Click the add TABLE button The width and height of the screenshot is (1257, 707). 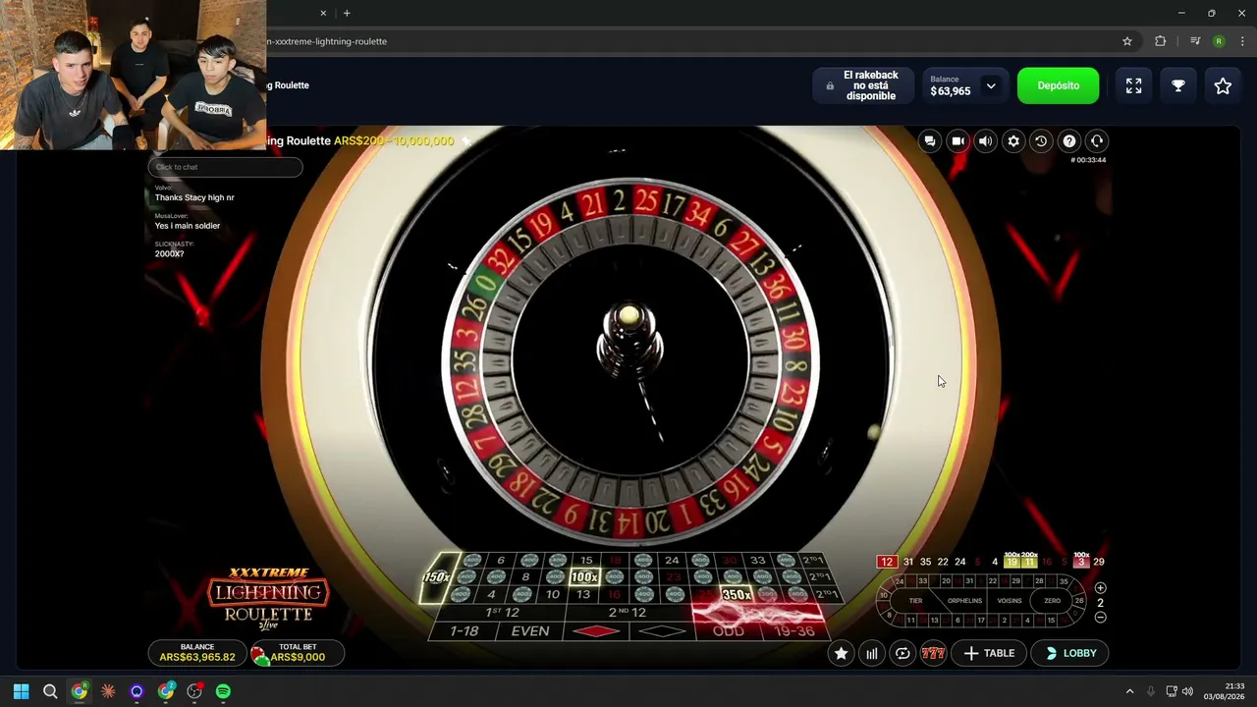coord(989,653)
